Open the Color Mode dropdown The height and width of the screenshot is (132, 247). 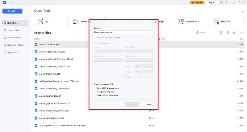click(139, 51)
